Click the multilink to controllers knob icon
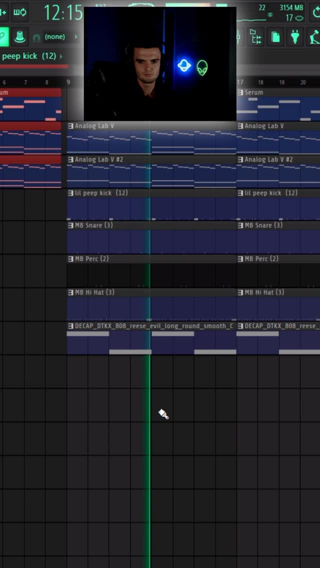The width and height of the screenshot is (320, 568). (19, 36)
